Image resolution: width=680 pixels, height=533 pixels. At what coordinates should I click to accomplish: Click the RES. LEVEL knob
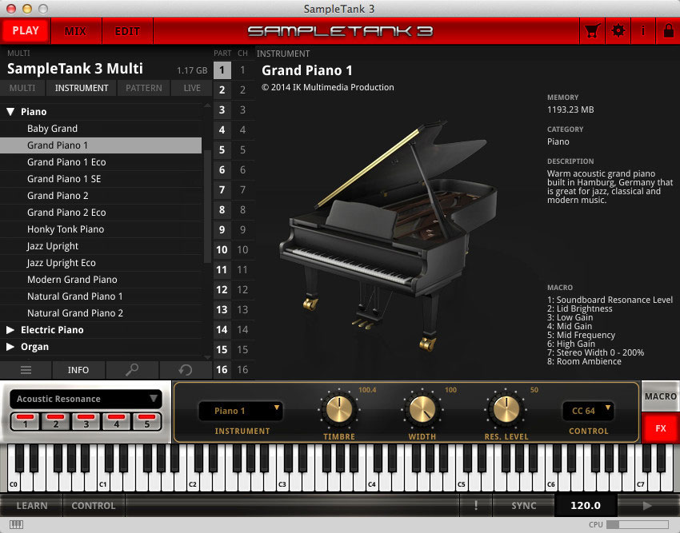pos(506,408)
